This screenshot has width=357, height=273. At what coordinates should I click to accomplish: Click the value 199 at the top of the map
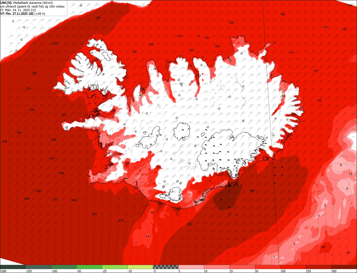[x=283, y=14]
